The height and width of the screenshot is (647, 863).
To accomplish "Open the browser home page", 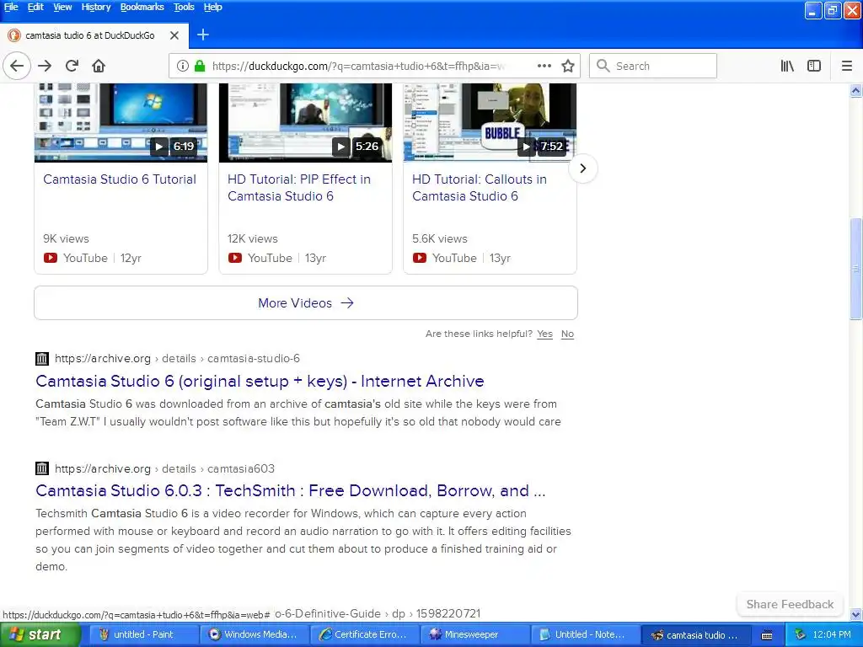I will coord(99,66).
